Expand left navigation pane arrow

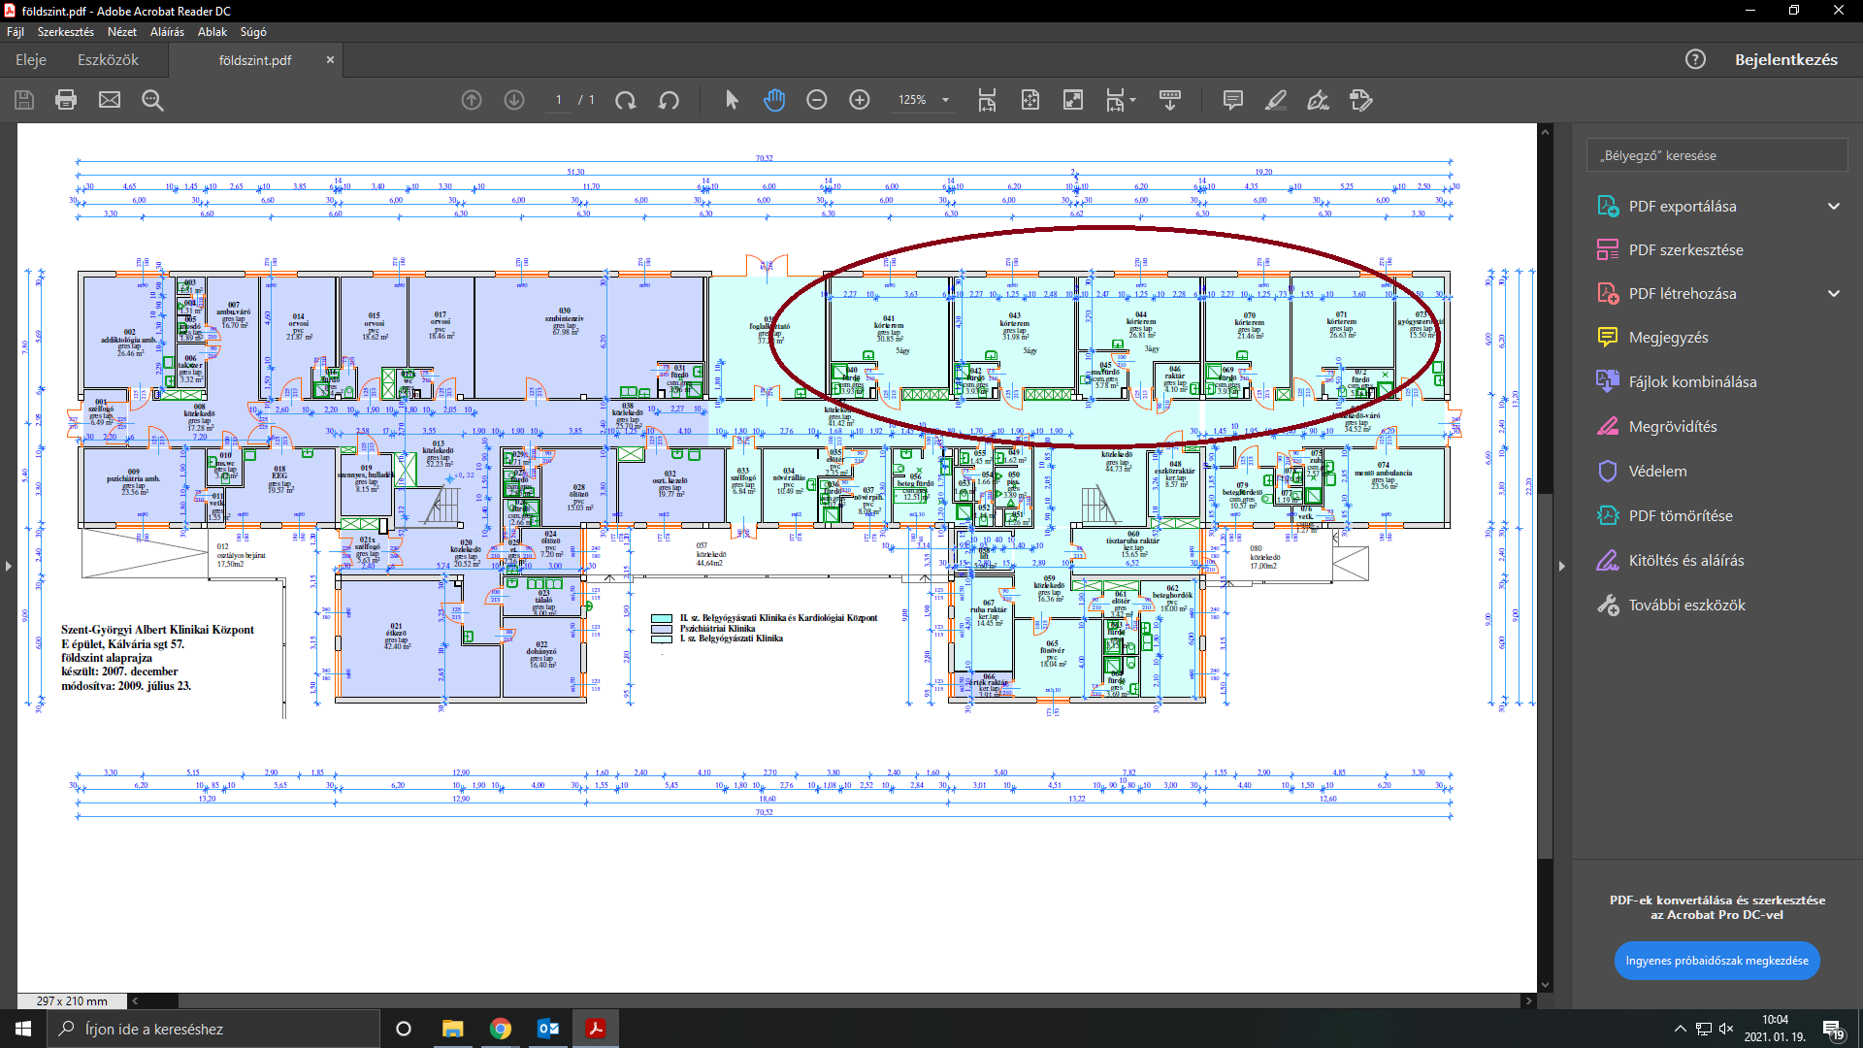(9, 566)
